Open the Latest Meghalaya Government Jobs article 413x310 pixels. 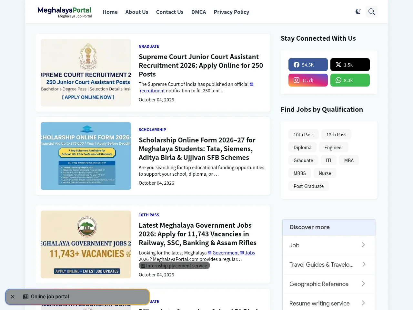tap(197, 234)
